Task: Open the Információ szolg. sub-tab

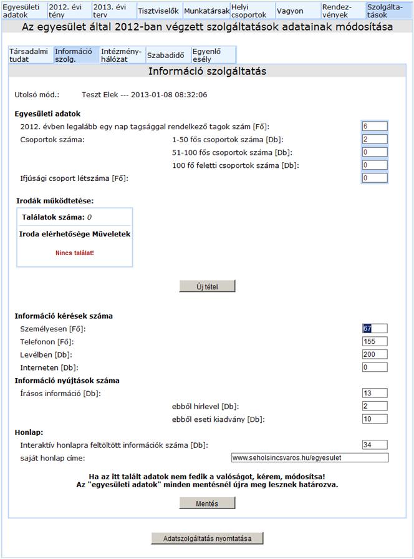Action: click(77, 56)
